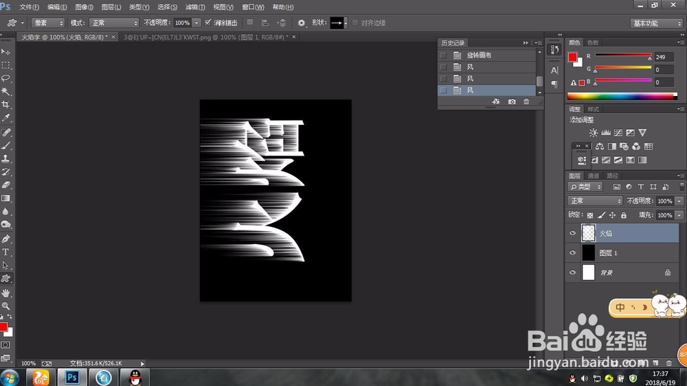
Task: Toggle Quick Mask mode
Action: 5,345
